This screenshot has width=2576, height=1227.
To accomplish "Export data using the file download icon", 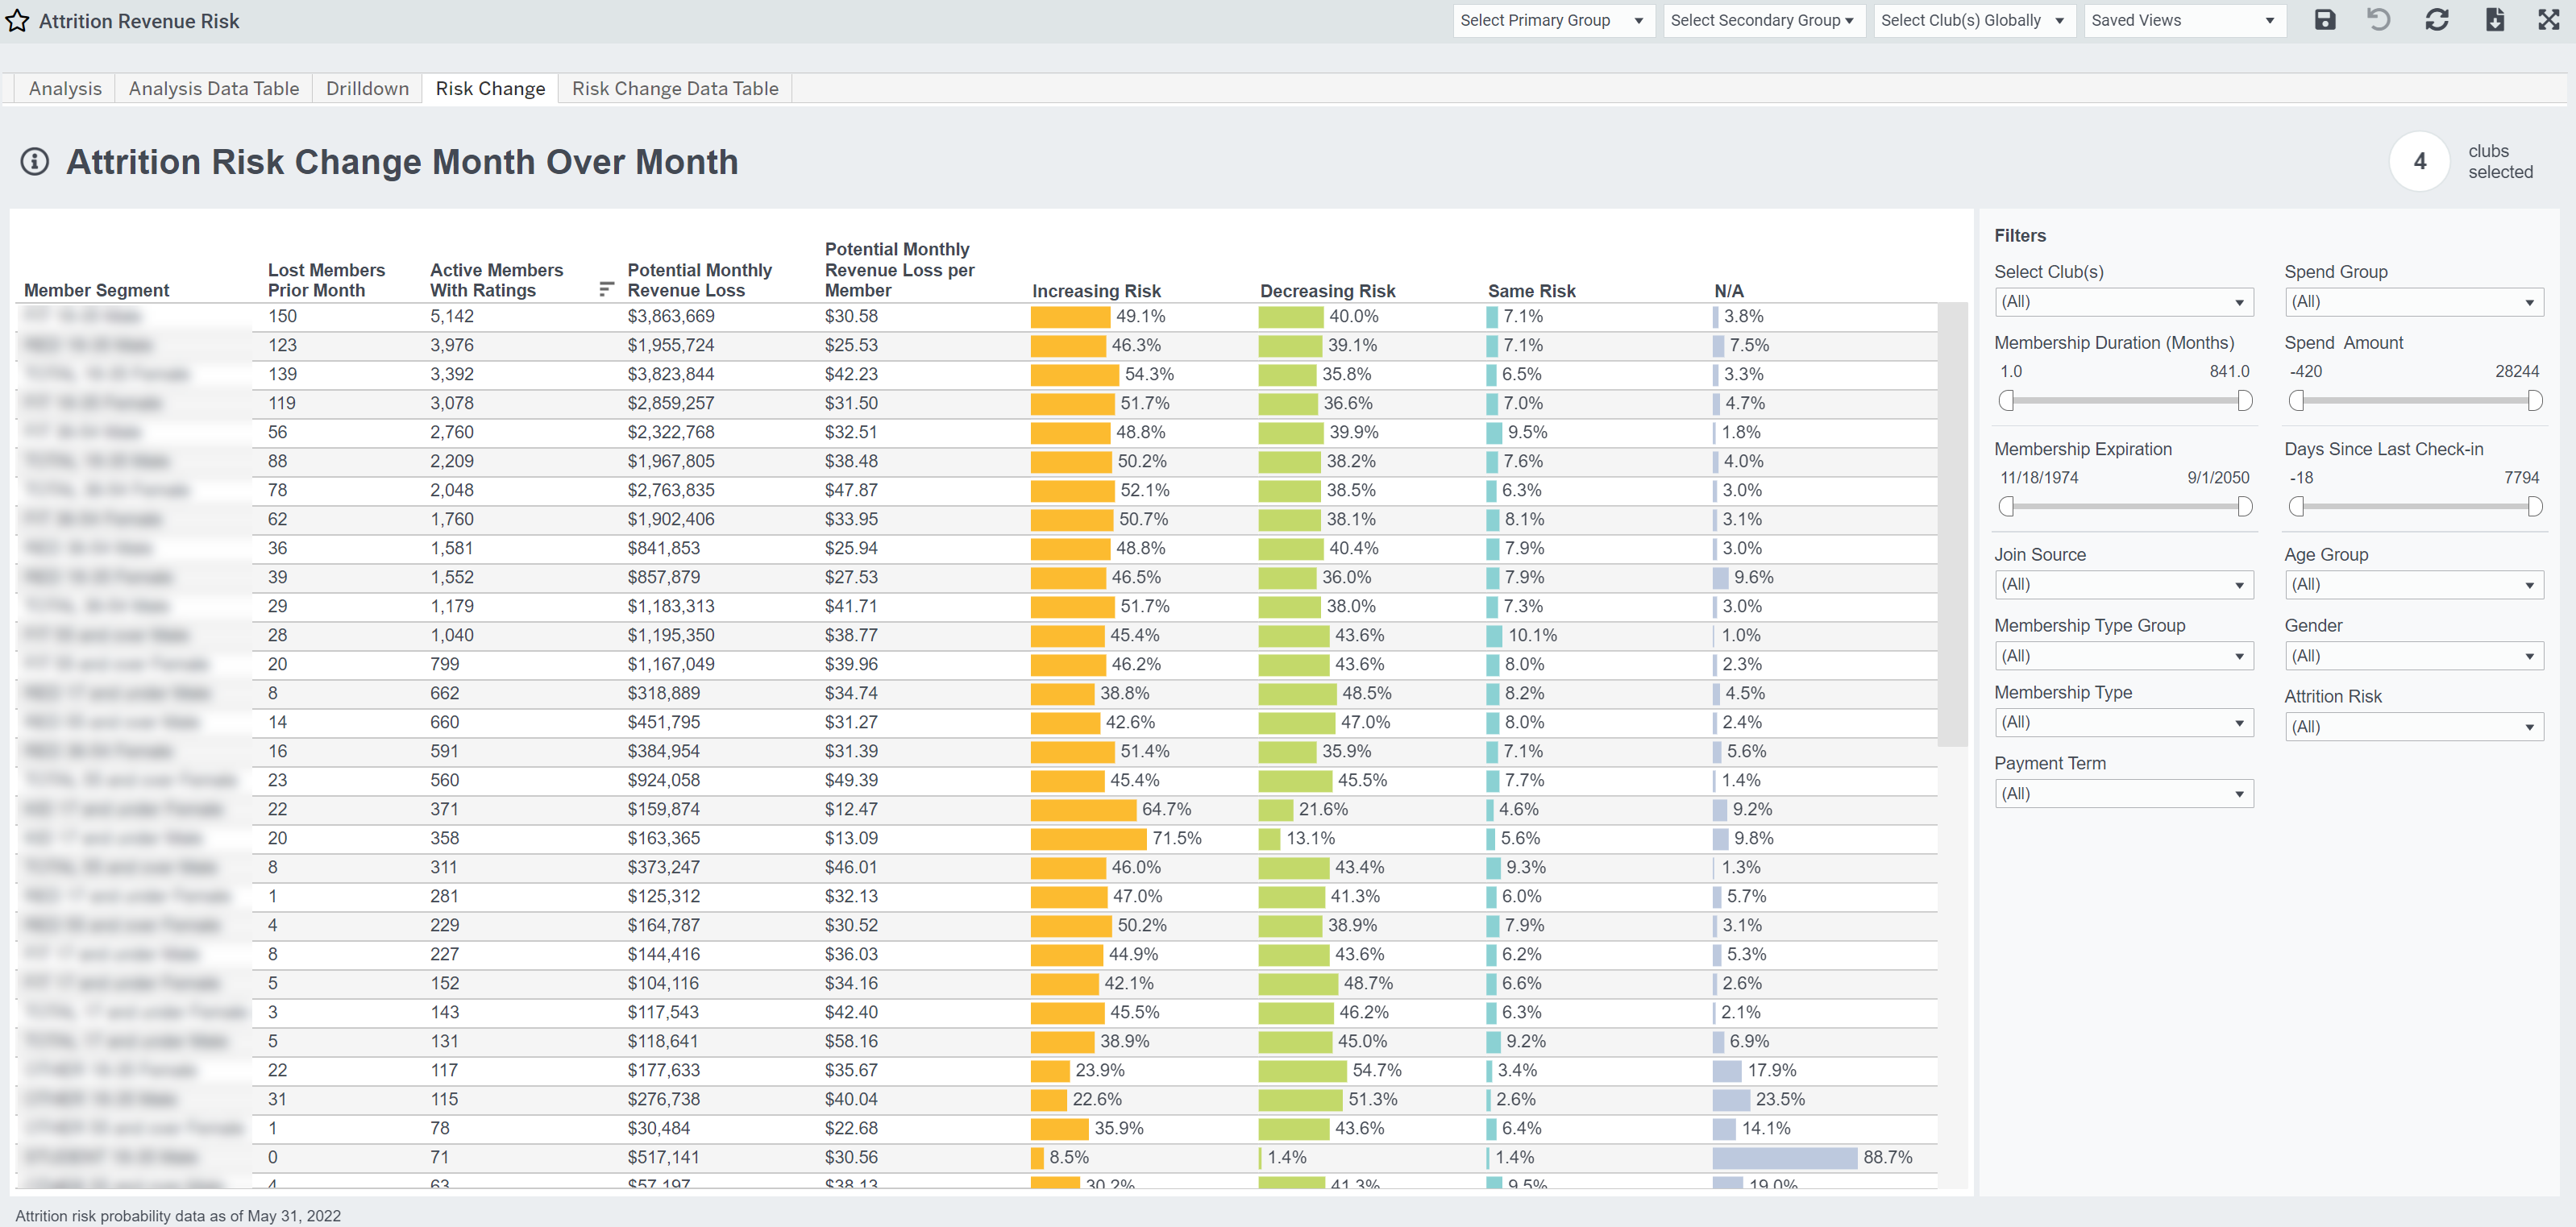I will tap(2494, 20).
